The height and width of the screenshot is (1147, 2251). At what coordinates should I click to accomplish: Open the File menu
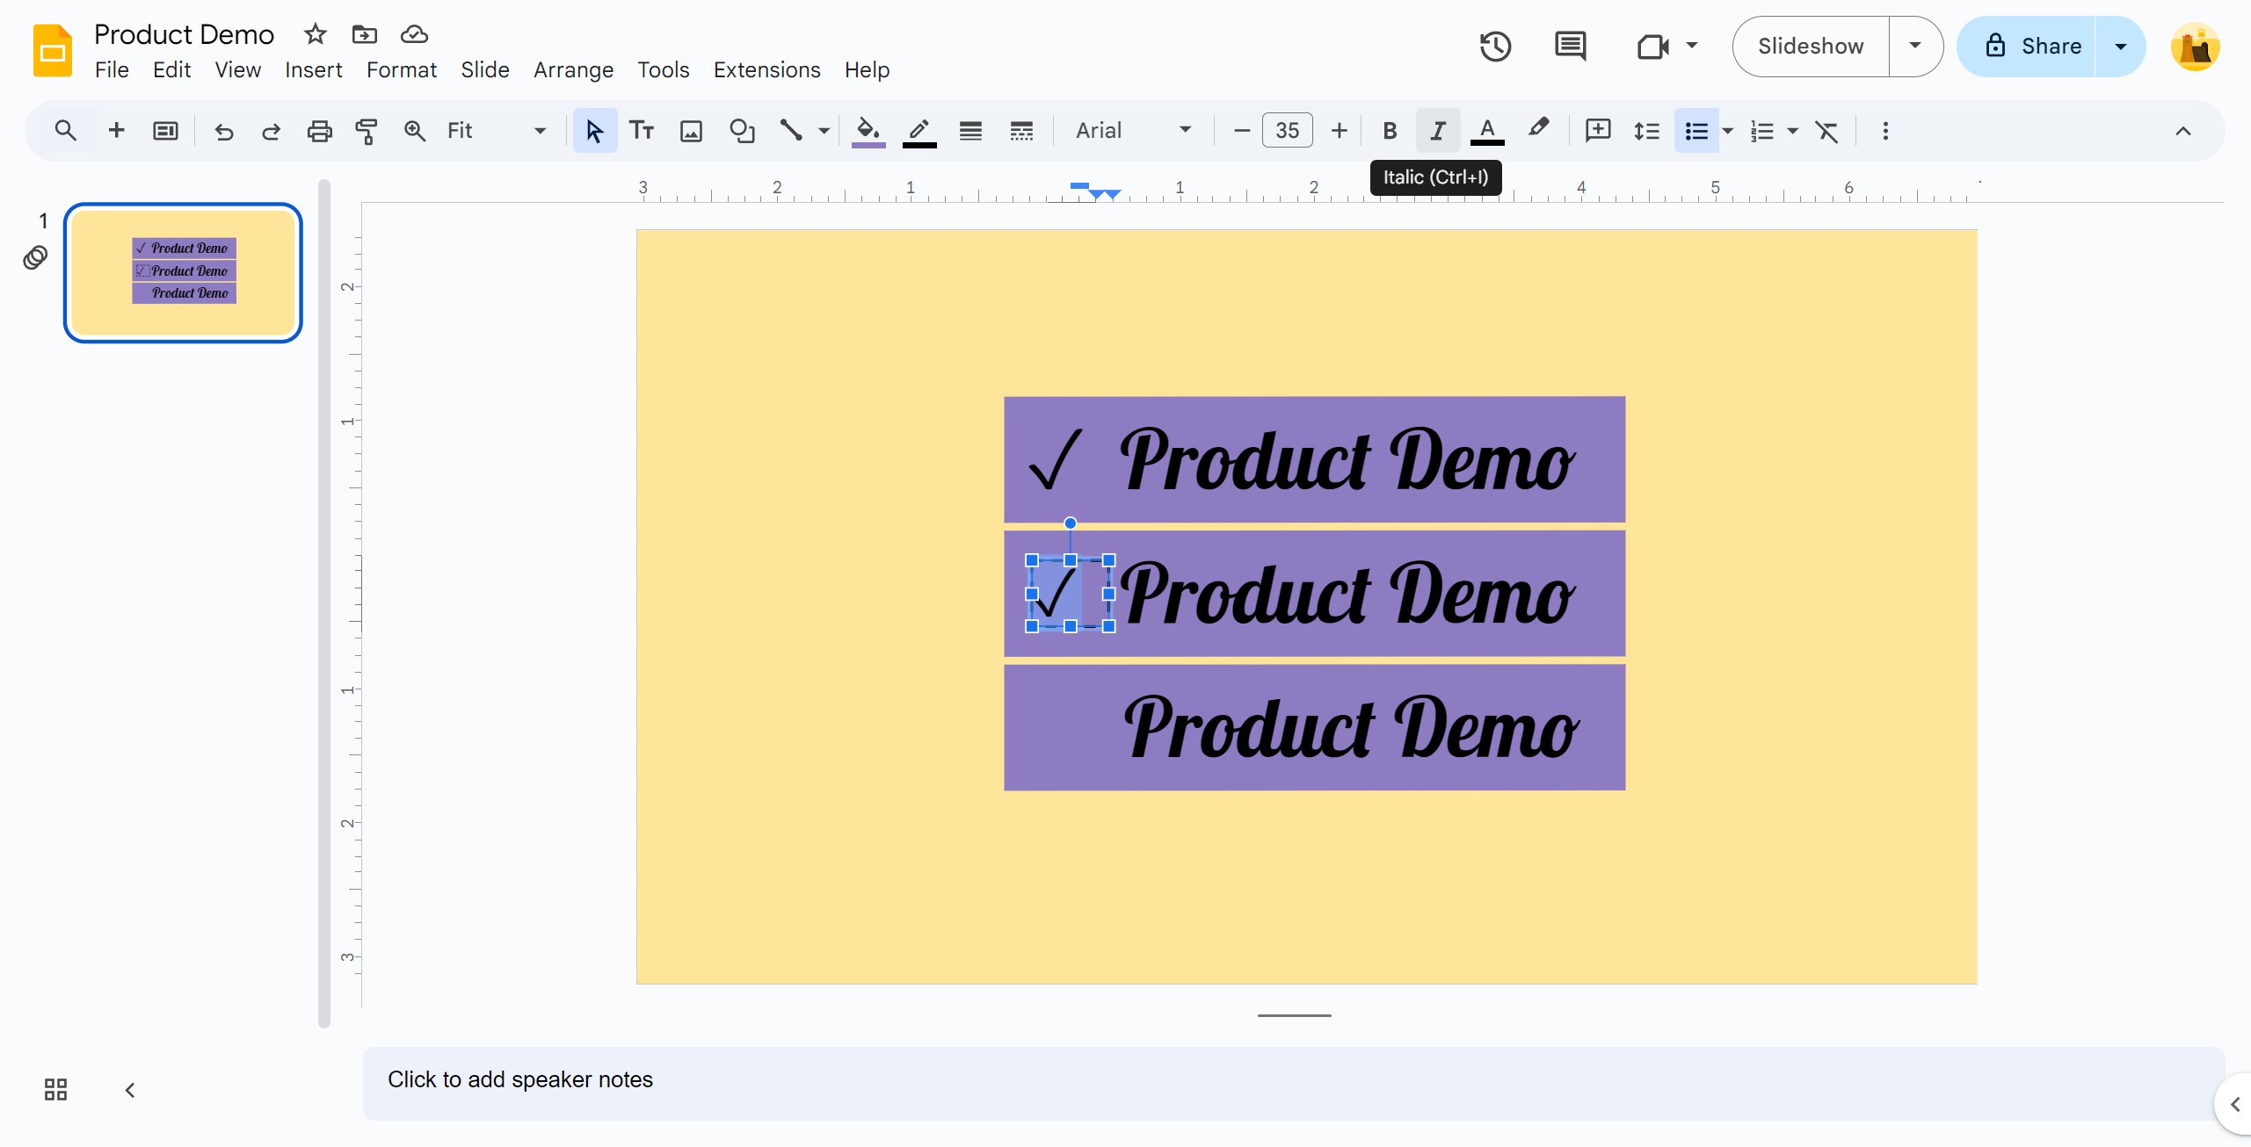(x=112, y=69)
